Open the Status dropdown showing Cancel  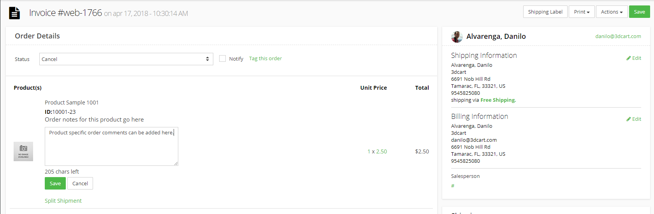(126, 59)
